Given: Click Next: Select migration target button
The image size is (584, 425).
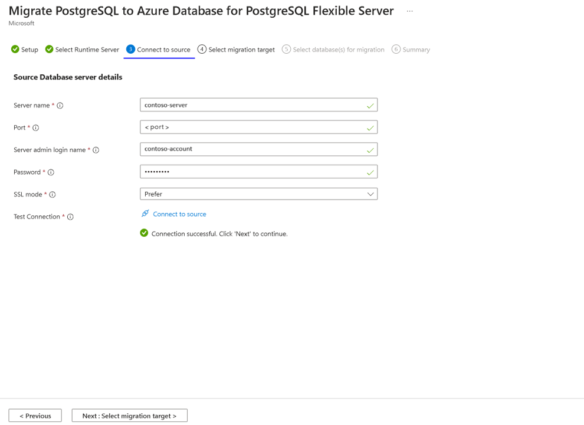Looking at the screenshot, I should tap(130, 416).
